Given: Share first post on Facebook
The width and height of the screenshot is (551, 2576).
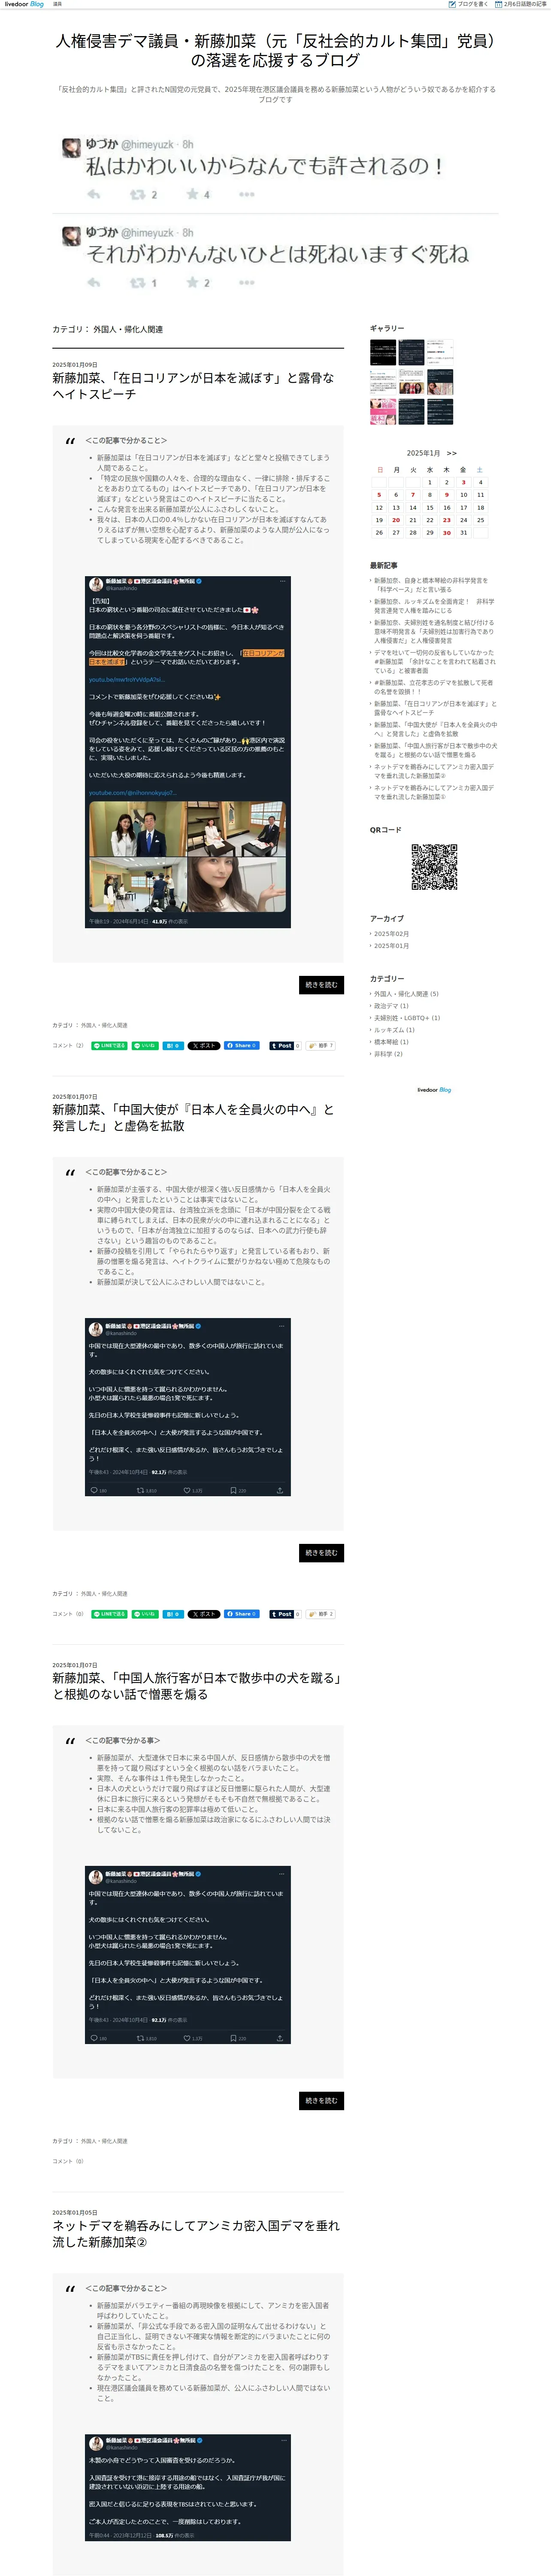Looking at the screenshot, I should pyautogui.click(x=242, y=1045).
